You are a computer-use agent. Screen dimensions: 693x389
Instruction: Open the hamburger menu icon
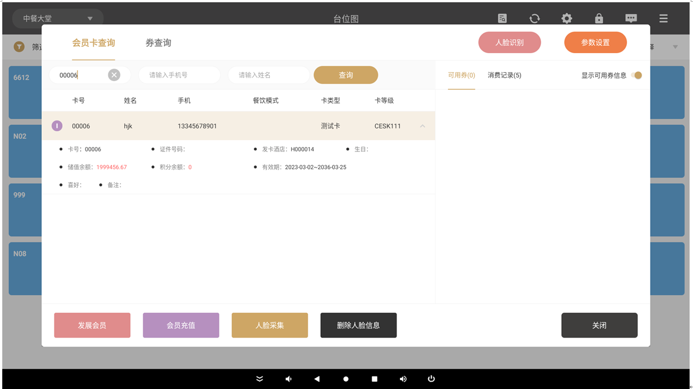[x=664, y=18]
